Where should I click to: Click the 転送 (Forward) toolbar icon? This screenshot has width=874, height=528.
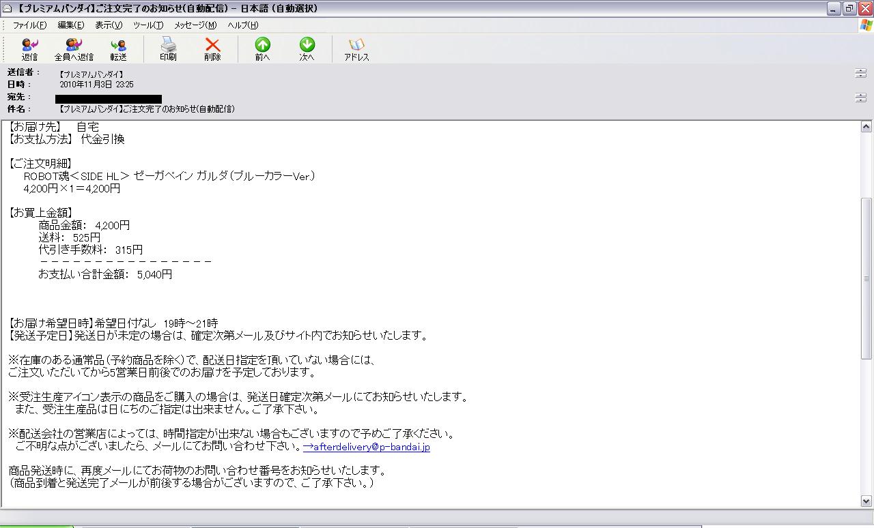point(118,49)
